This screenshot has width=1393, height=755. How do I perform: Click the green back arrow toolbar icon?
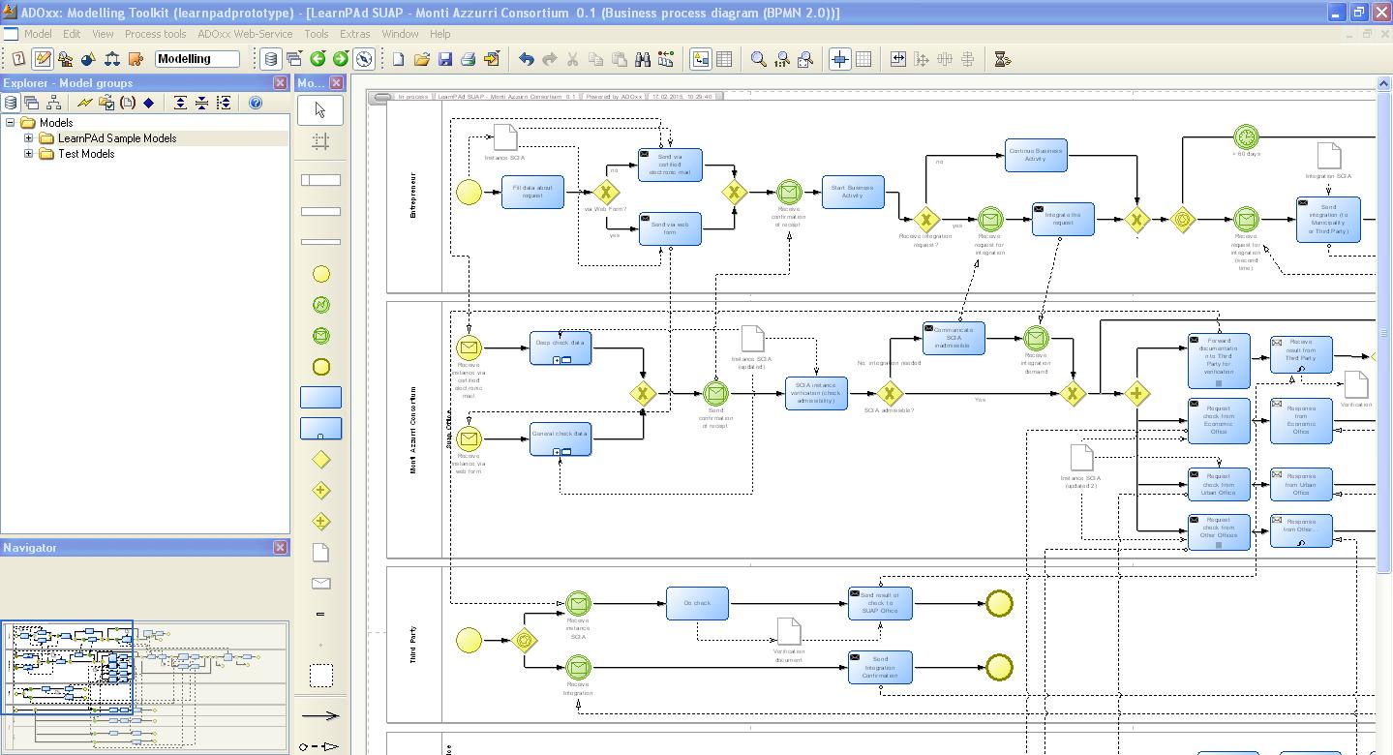tap(317, 59)
